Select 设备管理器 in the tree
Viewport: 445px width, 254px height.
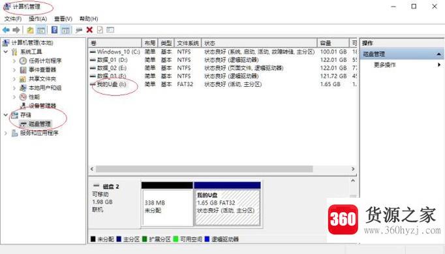click(x=42, y=106)
